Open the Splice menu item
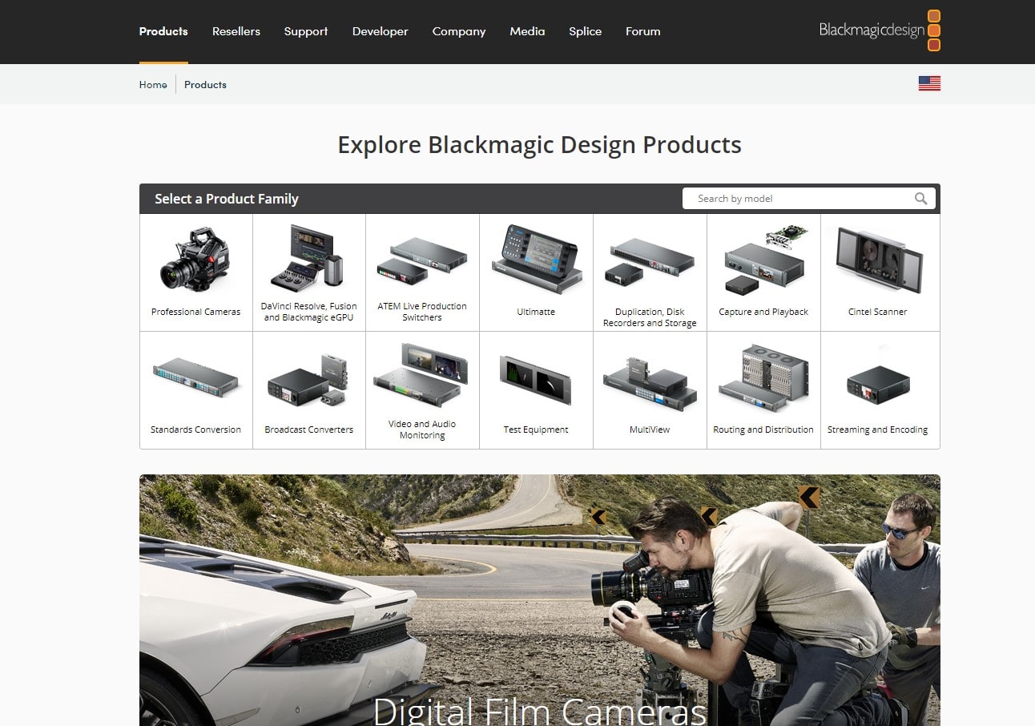The height and width of the screenshot is (726, 1035). pos(586,31)
